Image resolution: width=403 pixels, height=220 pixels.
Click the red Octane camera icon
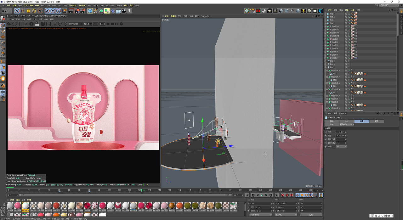258,11
